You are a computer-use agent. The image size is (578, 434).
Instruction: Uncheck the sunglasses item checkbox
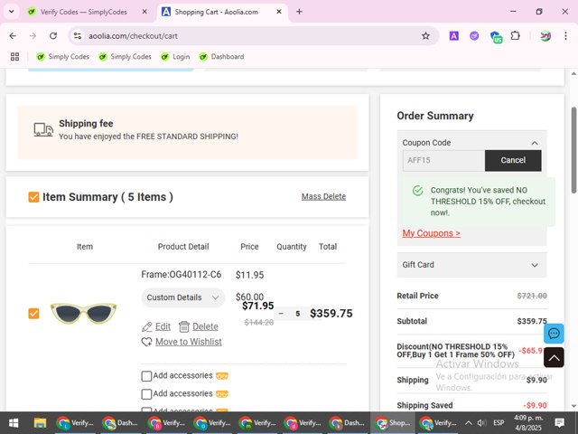[33, 314]
